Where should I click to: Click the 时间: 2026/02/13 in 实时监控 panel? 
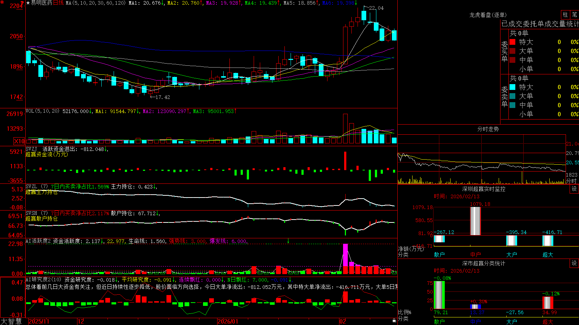point(457,196)
